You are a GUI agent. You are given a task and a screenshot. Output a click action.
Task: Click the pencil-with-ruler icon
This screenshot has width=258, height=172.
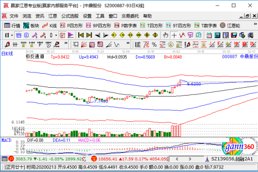pos(57,44)
